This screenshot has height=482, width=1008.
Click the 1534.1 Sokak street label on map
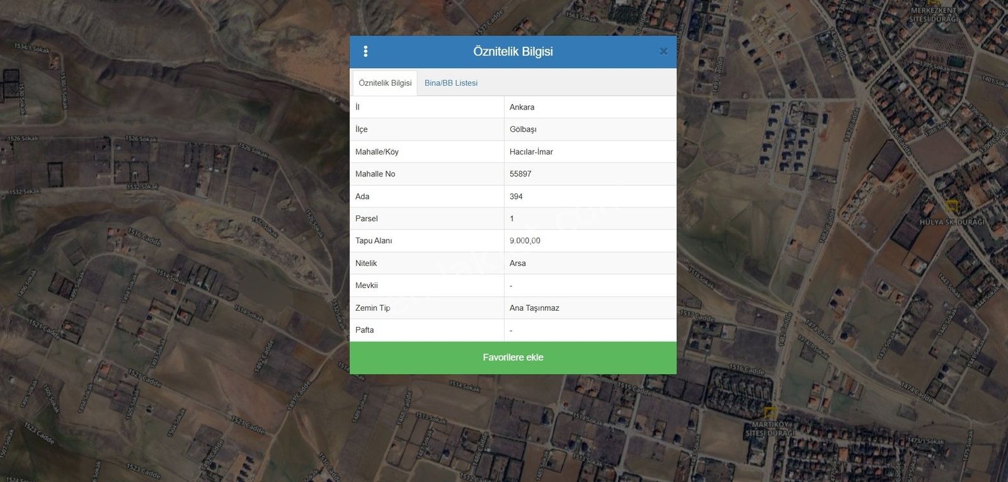[x=31, y=48]
